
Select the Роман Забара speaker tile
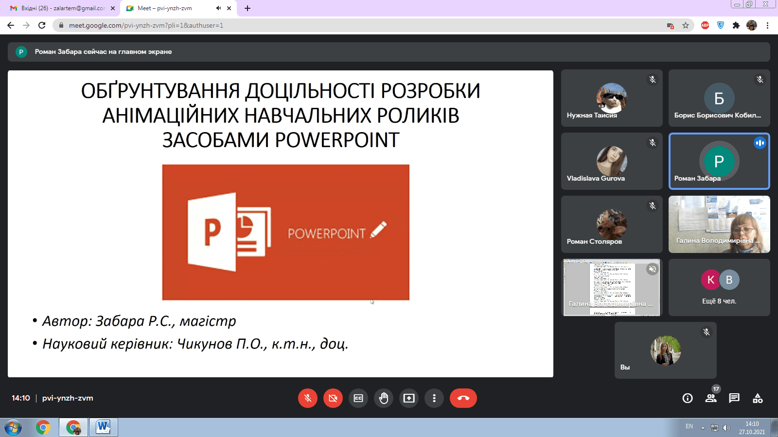point(719,161)
